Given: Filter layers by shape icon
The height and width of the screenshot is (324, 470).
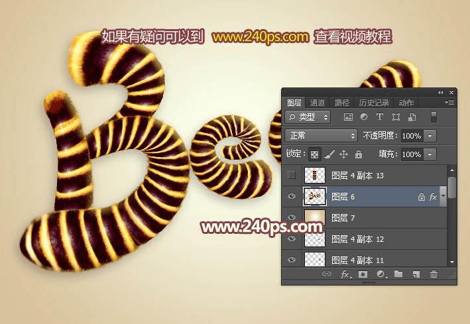Looking at the screenshot, I should click(396, 117).
